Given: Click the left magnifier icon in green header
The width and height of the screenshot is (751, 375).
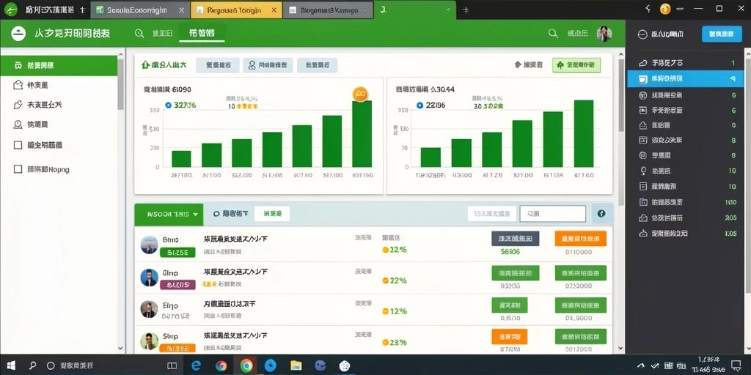Looking at the screenshot, I should pos(139,33).
